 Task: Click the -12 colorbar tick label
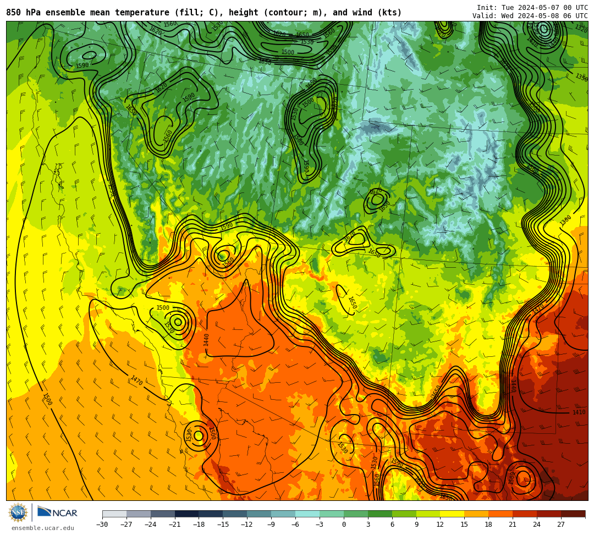tap(248, 525)
